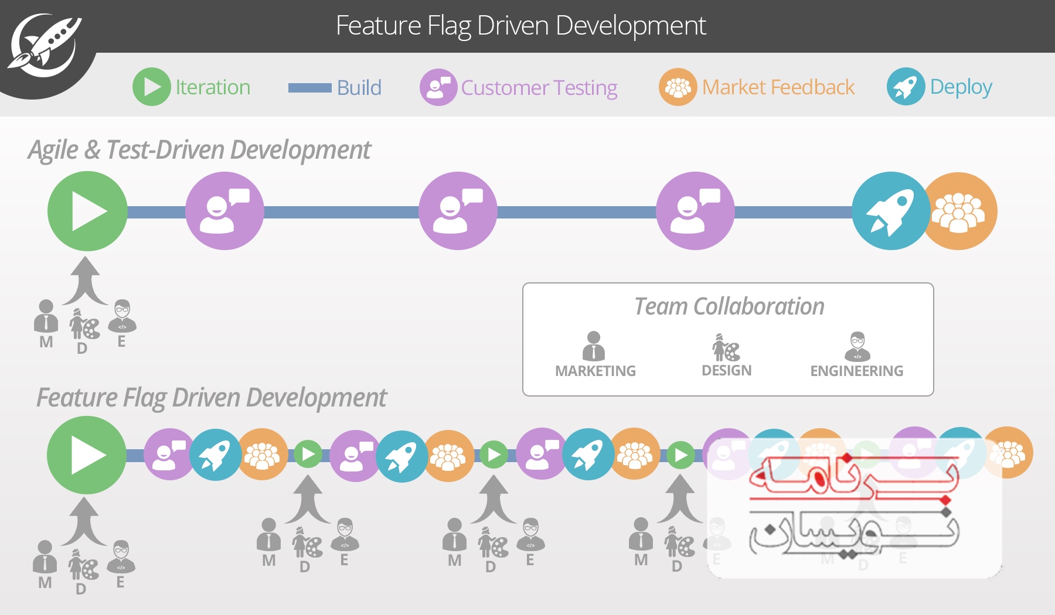Select the green Iteration play icon in the legend
The width and height of the screenshot is (1055, 615).
[x=152, y=87]
